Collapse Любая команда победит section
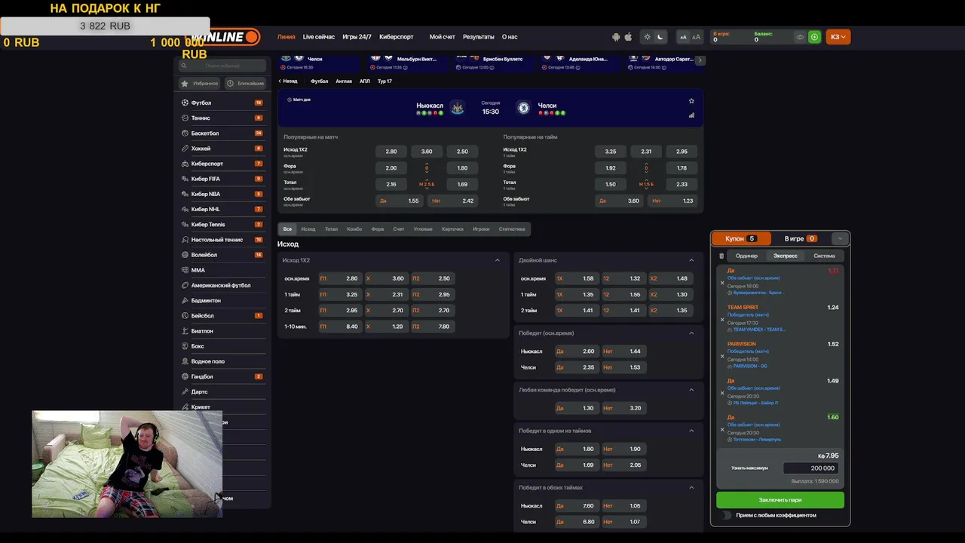The width and height of the screenshot is (965, 543). 691,390
